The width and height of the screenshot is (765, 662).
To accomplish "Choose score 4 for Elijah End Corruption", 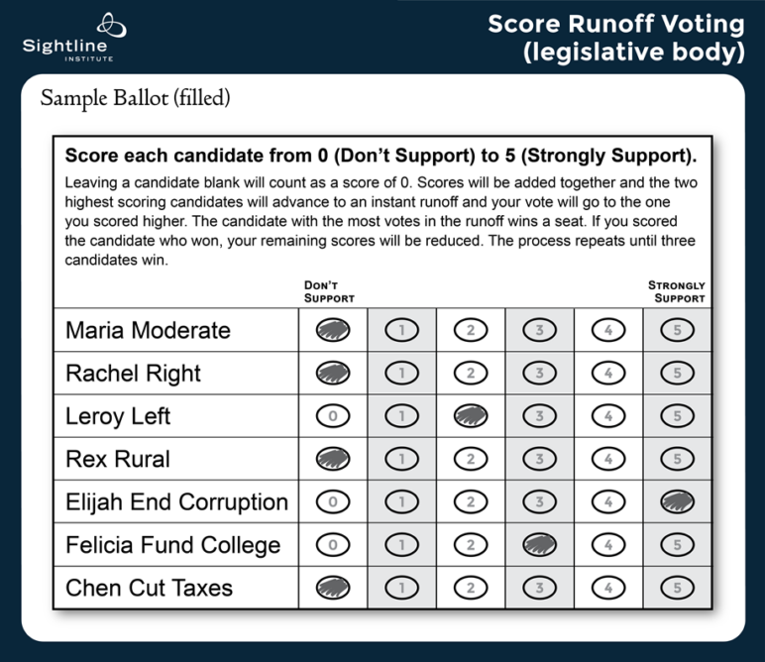I will point(608,501).
